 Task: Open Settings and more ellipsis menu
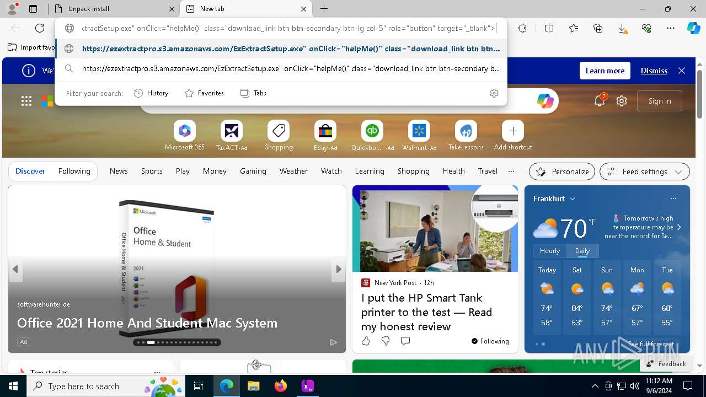671,28
